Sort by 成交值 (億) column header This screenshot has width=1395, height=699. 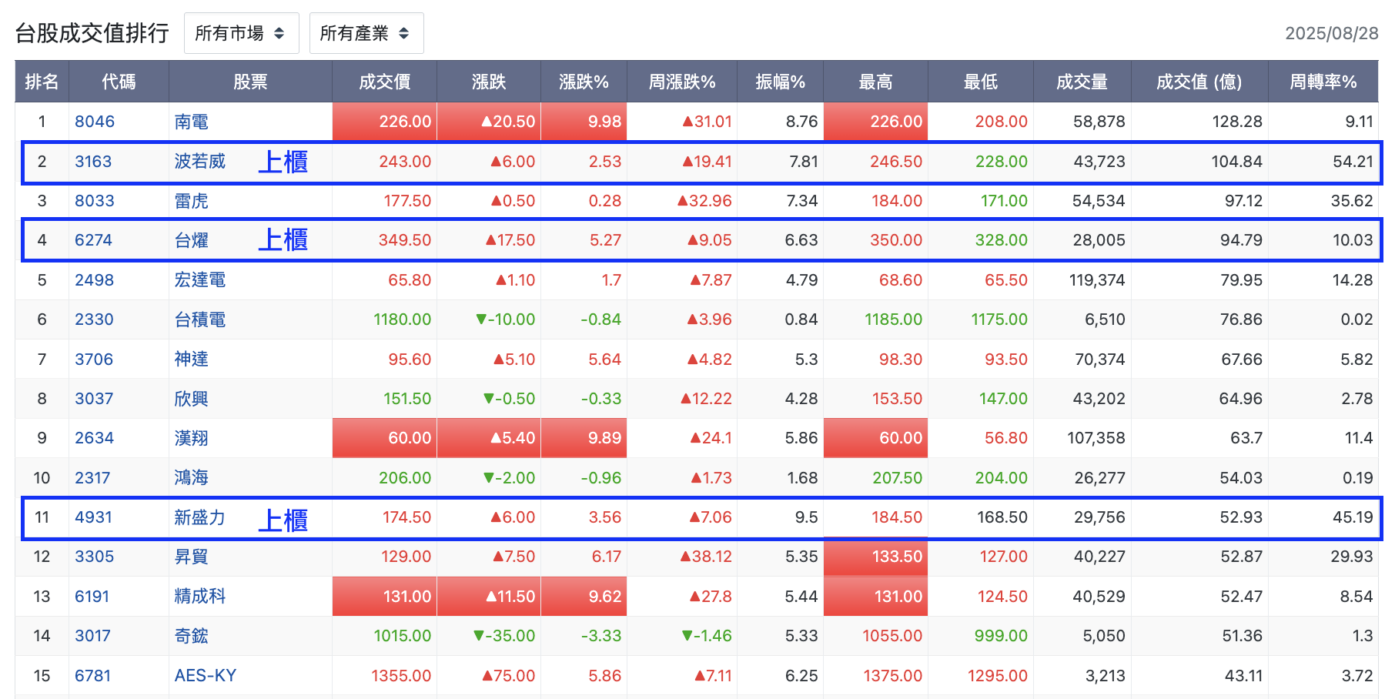[x=1199, y=82]
